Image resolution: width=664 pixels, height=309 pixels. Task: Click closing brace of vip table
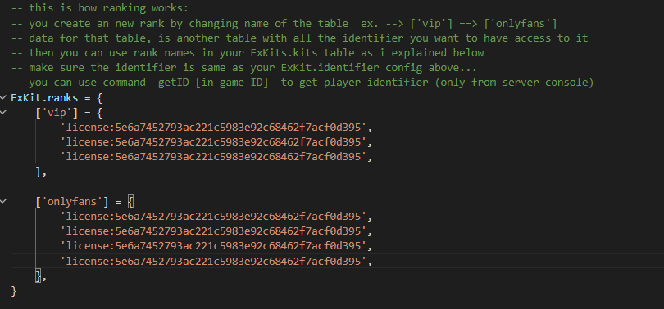(39, 172)
